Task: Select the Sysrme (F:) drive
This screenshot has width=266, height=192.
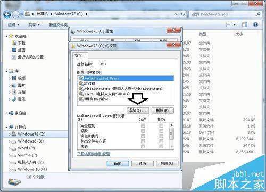Action: 28,155
